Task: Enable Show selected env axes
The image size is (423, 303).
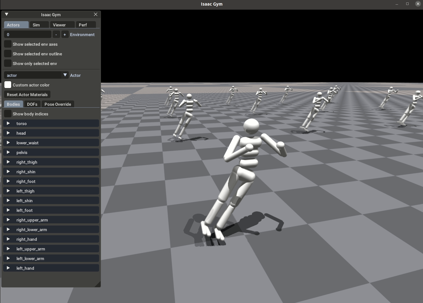Action: coord(8,44)
